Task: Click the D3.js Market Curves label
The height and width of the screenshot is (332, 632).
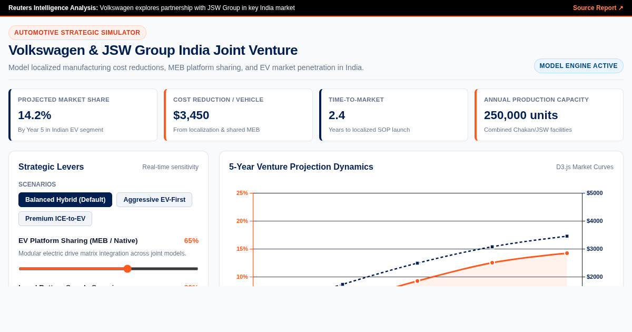Action: point(585,167)
